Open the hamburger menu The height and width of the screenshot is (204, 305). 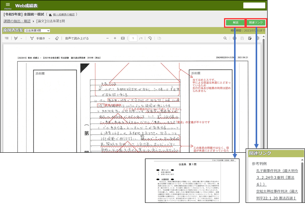pyautogui.click(x=7, y=5)
